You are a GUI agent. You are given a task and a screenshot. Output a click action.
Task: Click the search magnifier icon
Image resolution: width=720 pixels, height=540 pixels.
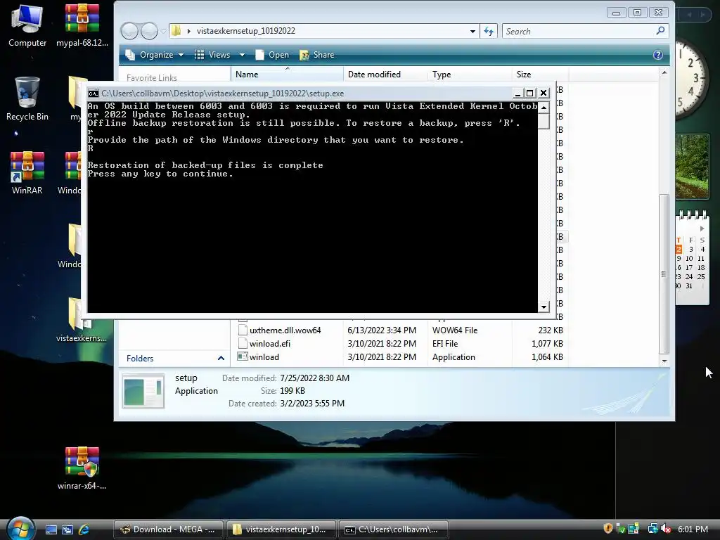660,31
